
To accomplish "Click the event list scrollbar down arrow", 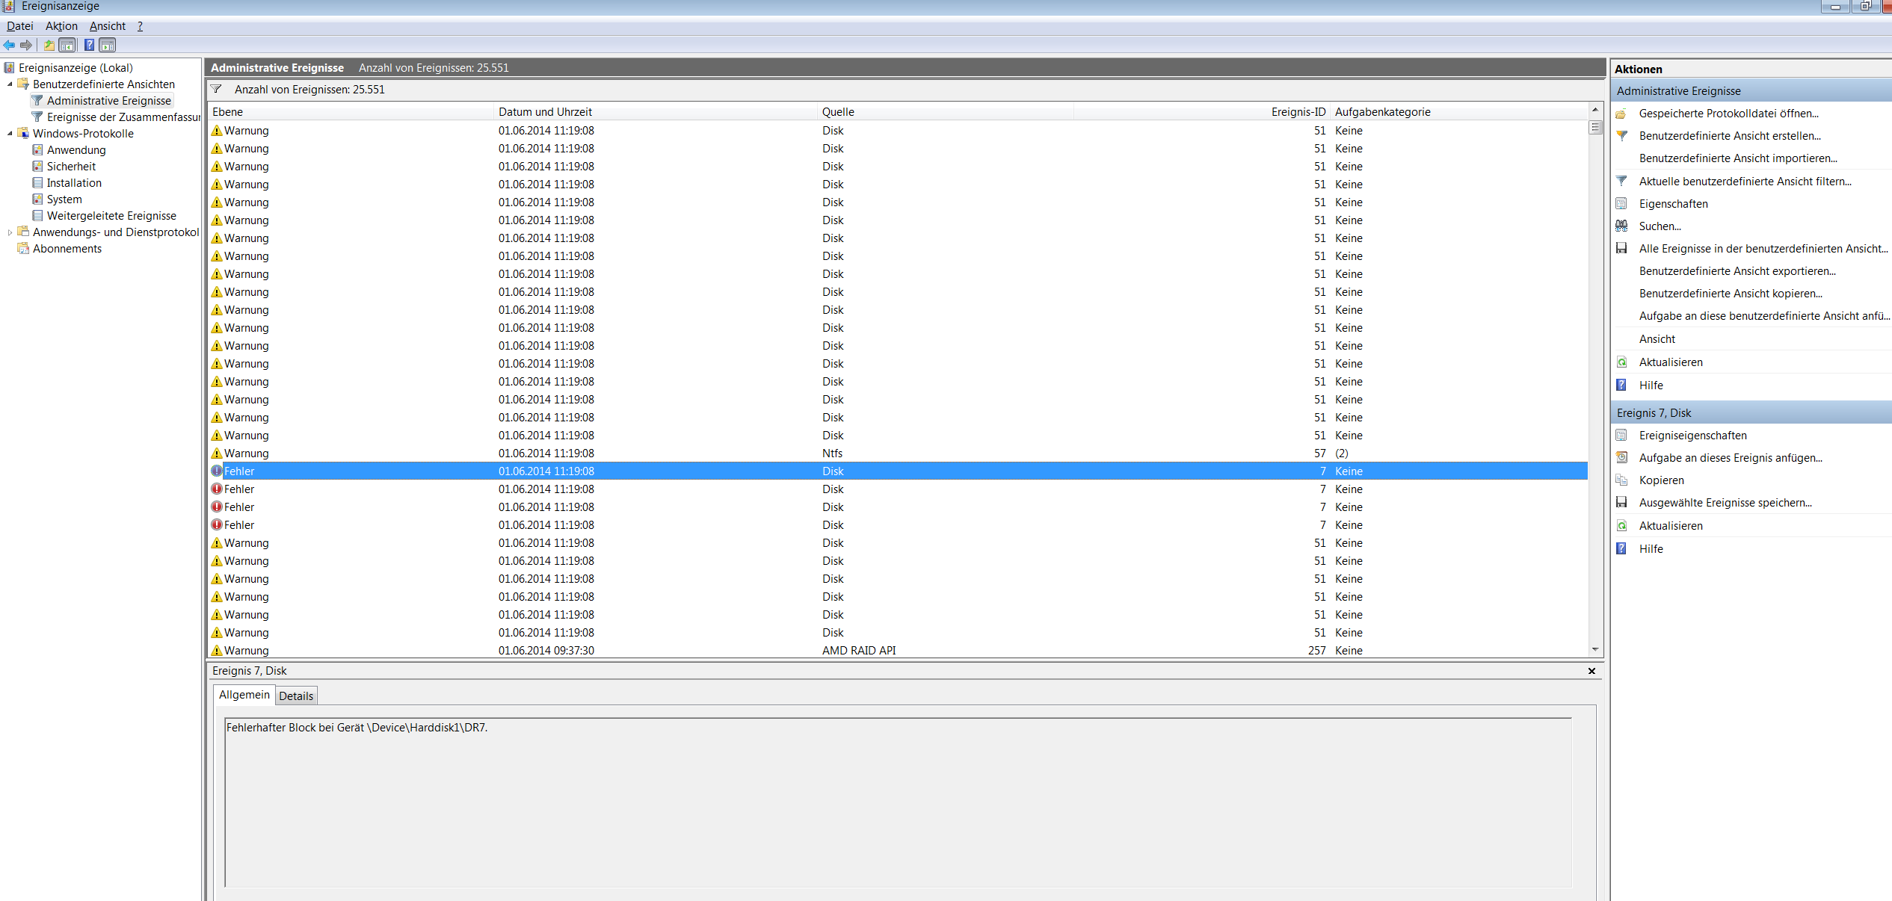I will pos(1595,650).
